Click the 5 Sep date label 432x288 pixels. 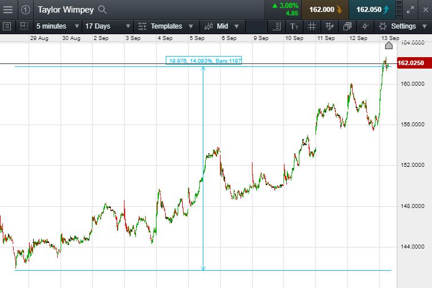click(x=197, y=38)
